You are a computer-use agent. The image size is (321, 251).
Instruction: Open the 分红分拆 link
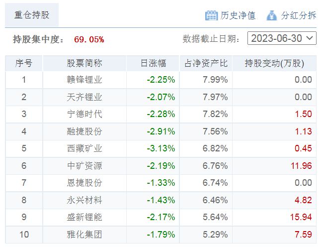point(299,15)
